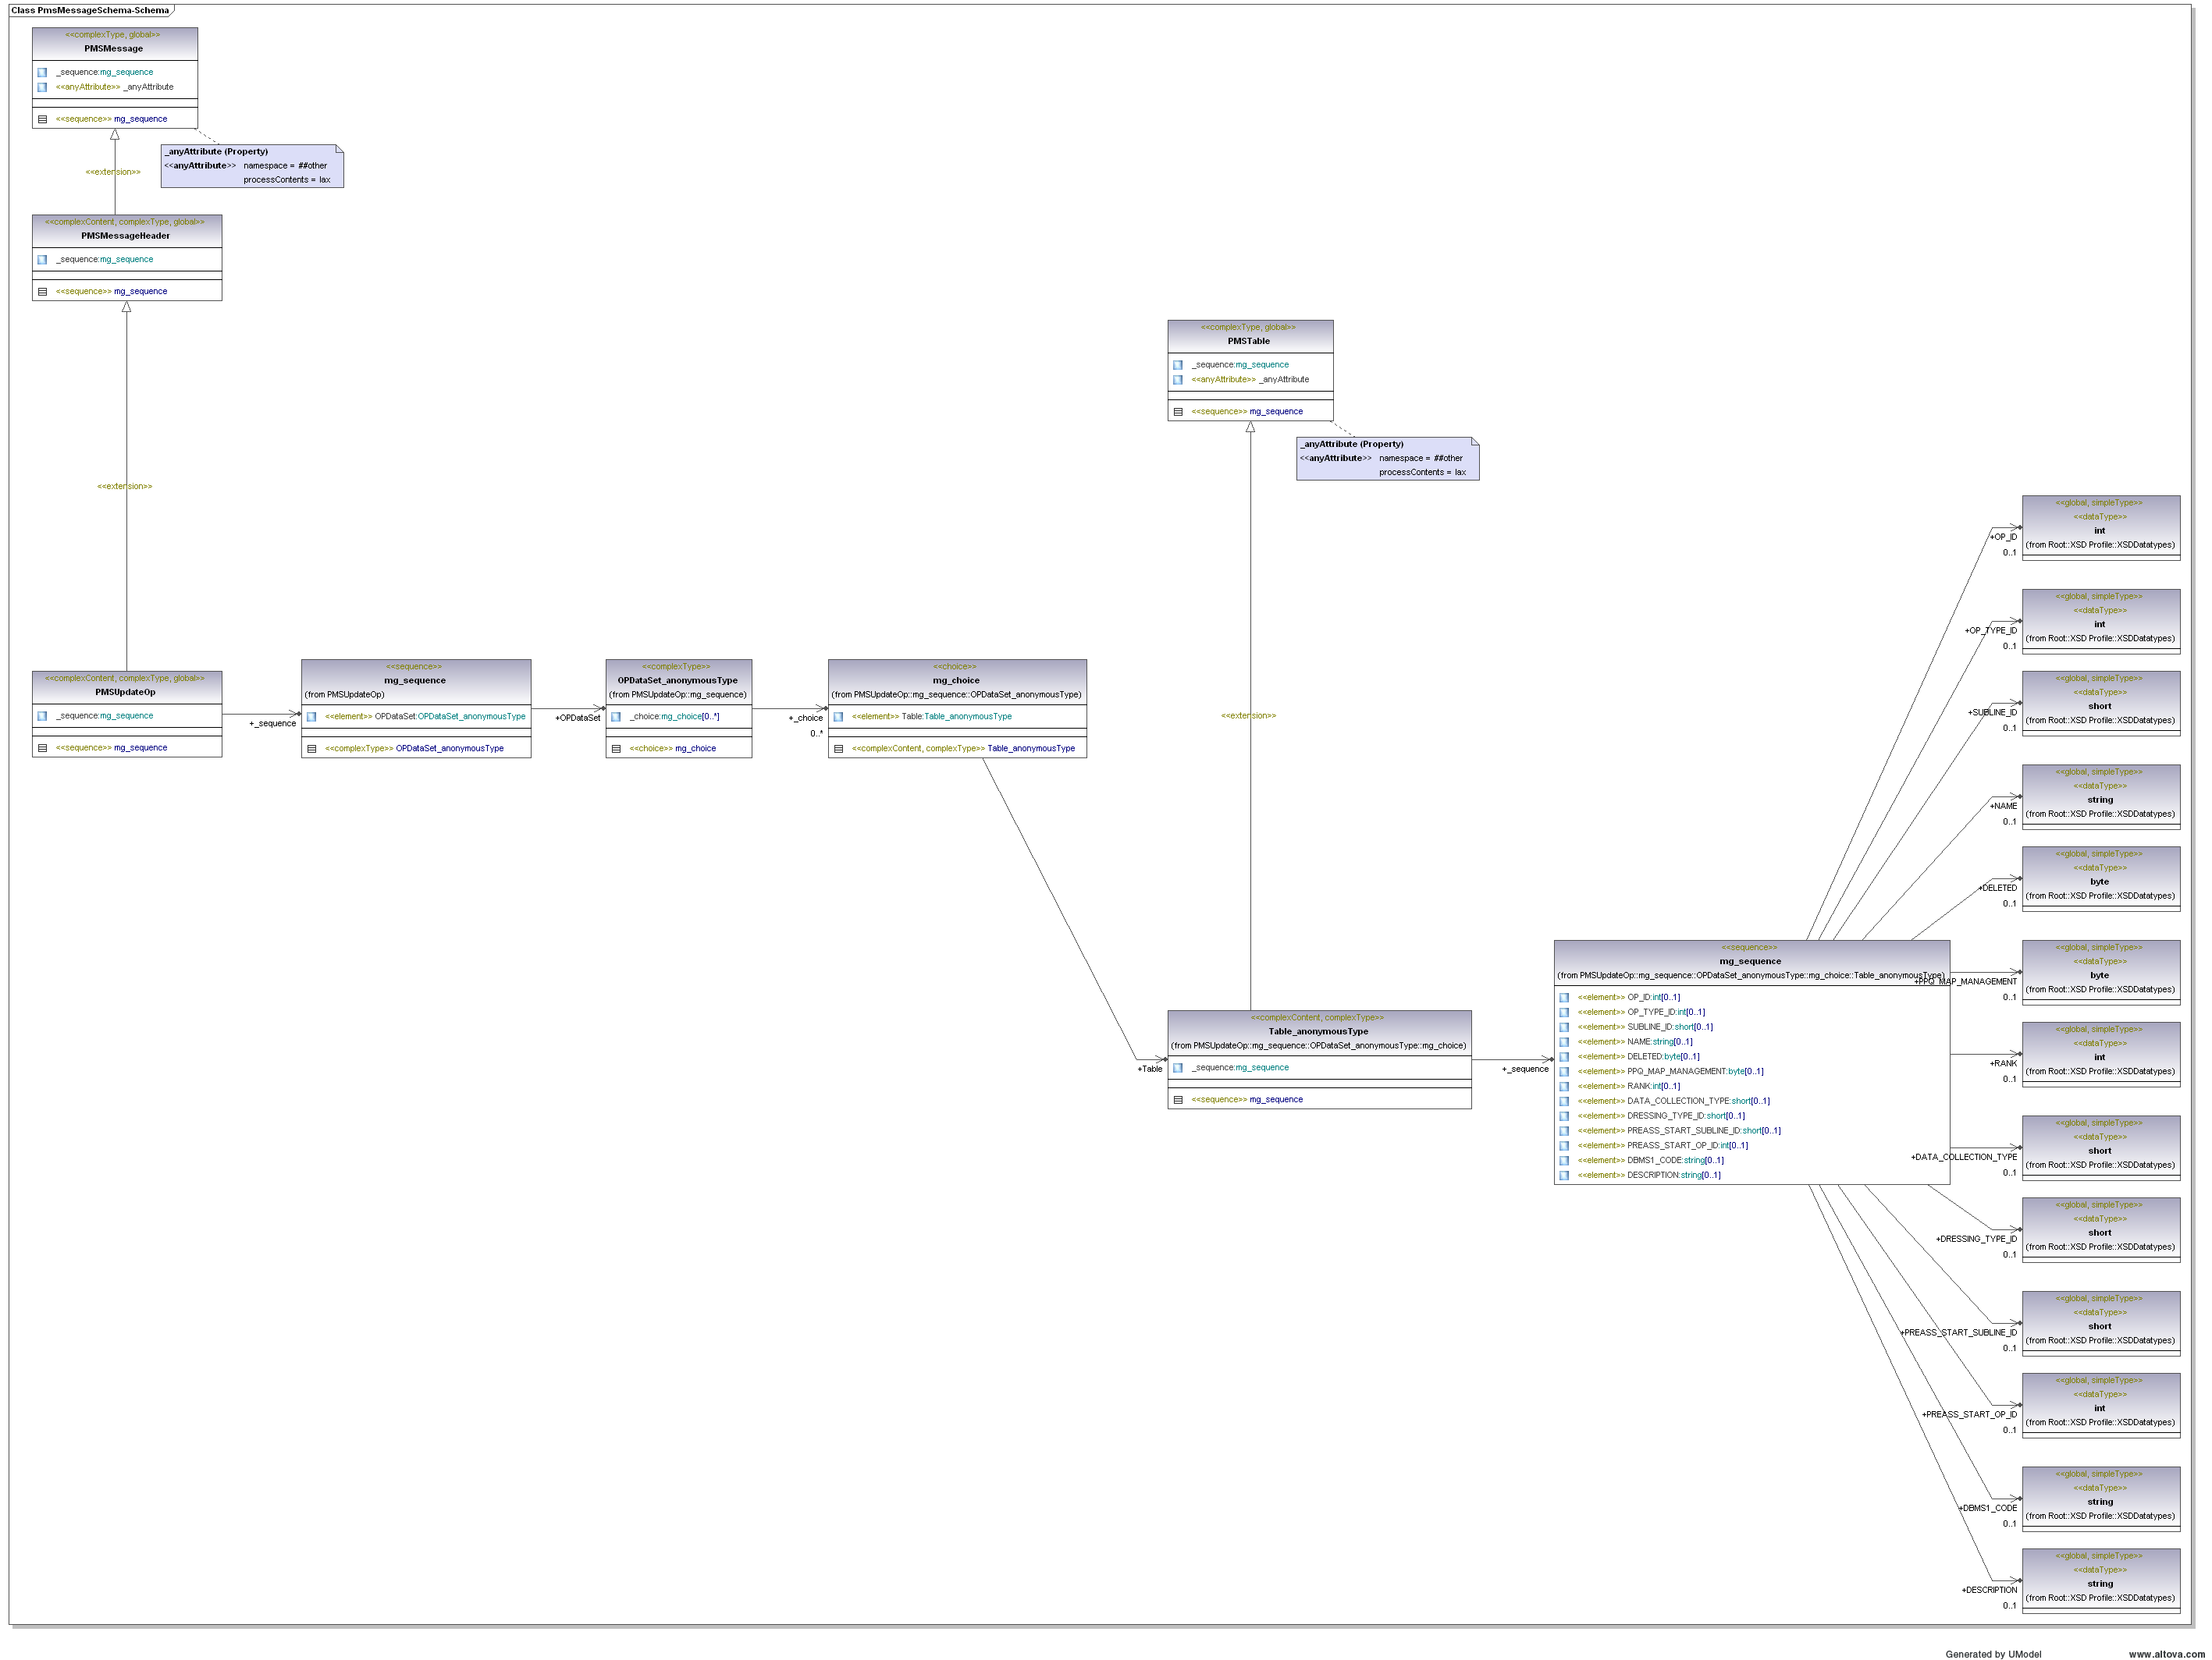The image size is (2212, 1660).
Task: Click property icon beside DESCRIPTION:string element
Action: (1564, 1176)
